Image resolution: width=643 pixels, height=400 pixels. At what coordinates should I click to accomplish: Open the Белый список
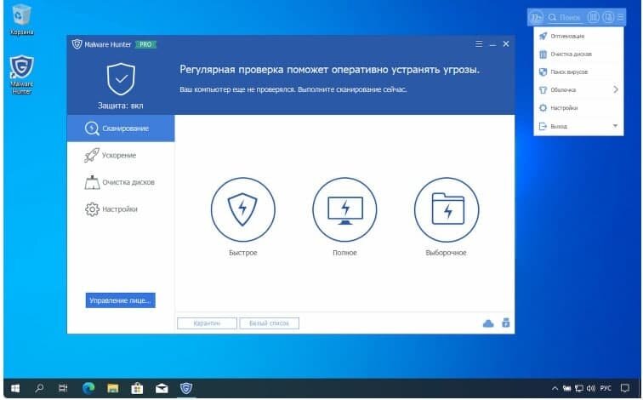point(269,323)
